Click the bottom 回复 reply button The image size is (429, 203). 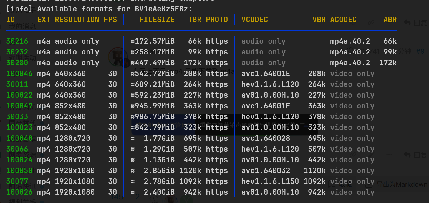tap(415, 155)
